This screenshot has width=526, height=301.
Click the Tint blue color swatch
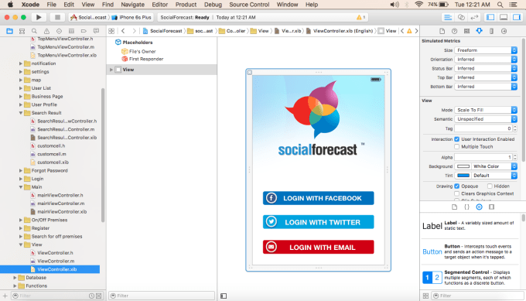pyautogui.click(x=463, y=175)
